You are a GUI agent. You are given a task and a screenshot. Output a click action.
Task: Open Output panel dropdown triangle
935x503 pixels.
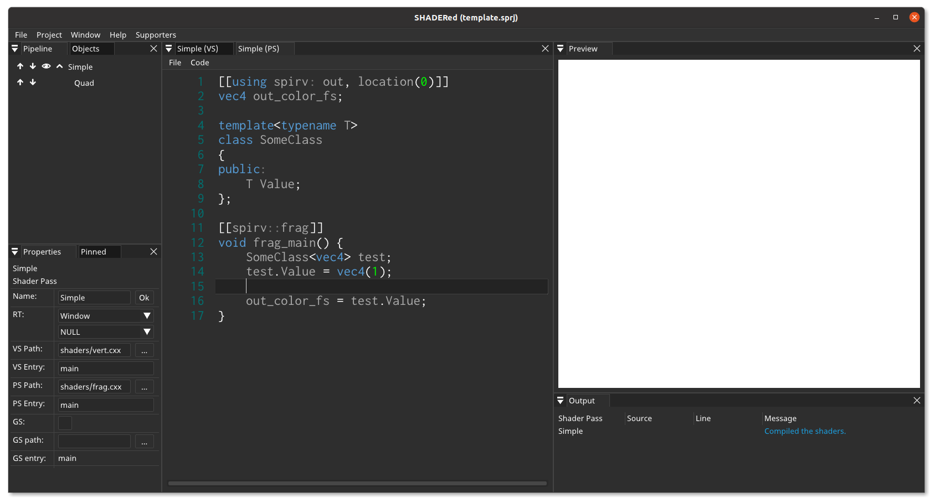[x=561, y=401]
